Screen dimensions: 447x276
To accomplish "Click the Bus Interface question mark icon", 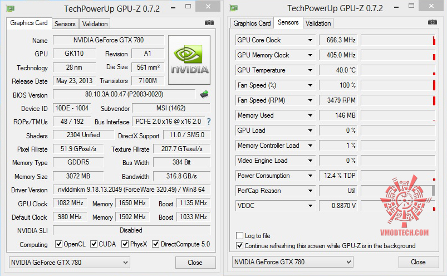I will 209,122.
